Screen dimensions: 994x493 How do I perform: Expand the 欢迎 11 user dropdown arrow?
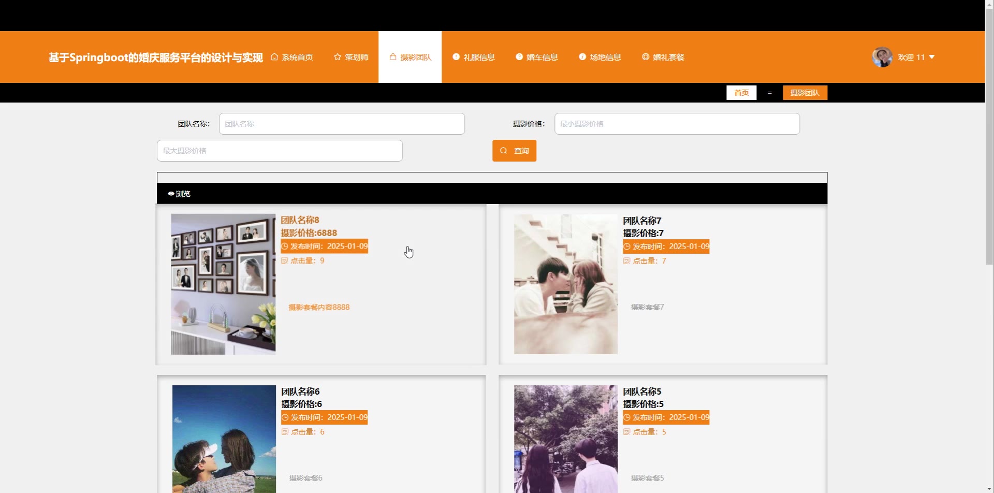tap(932, 57)
